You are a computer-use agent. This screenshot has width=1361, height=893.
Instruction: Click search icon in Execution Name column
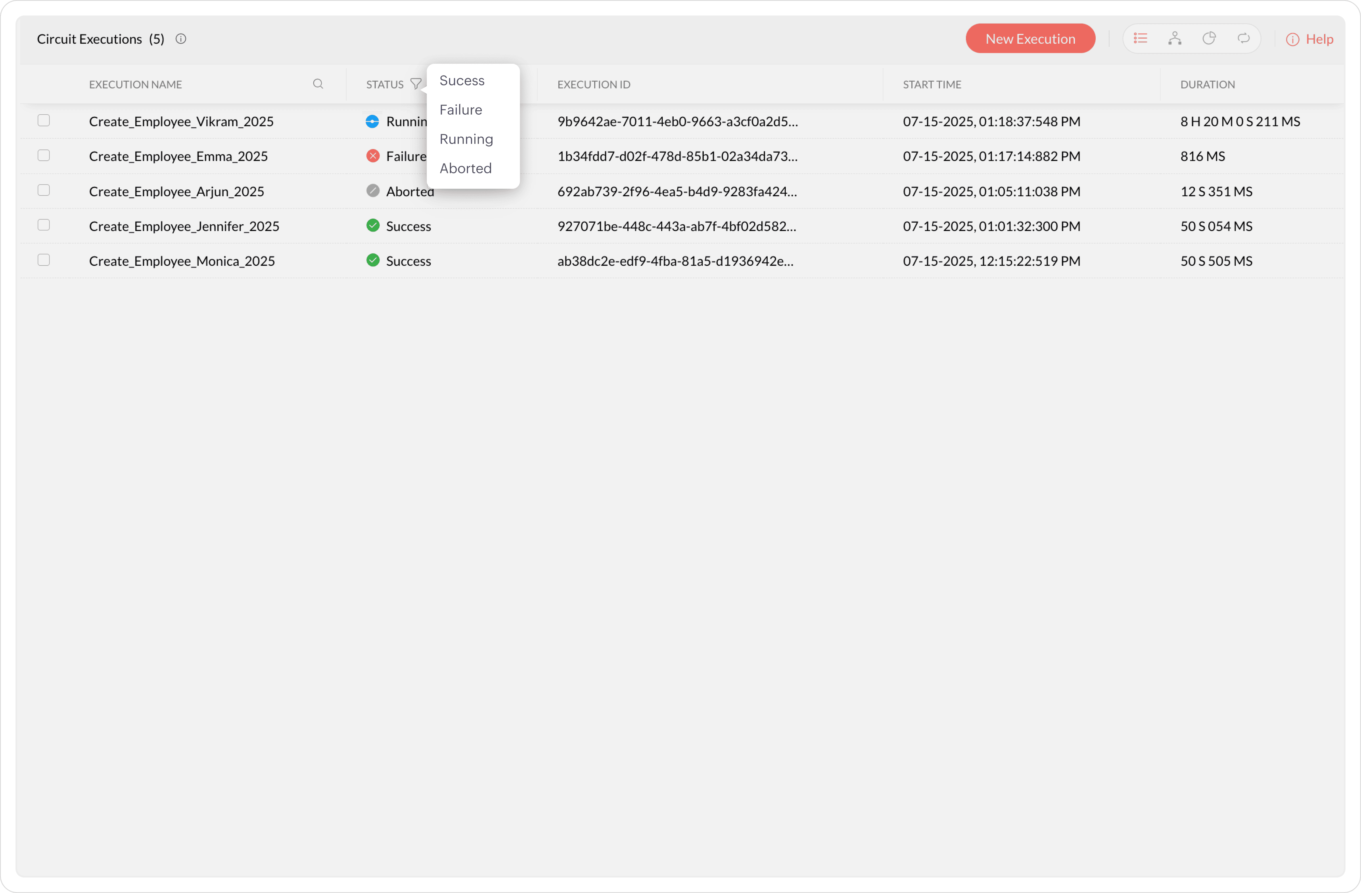318,84
